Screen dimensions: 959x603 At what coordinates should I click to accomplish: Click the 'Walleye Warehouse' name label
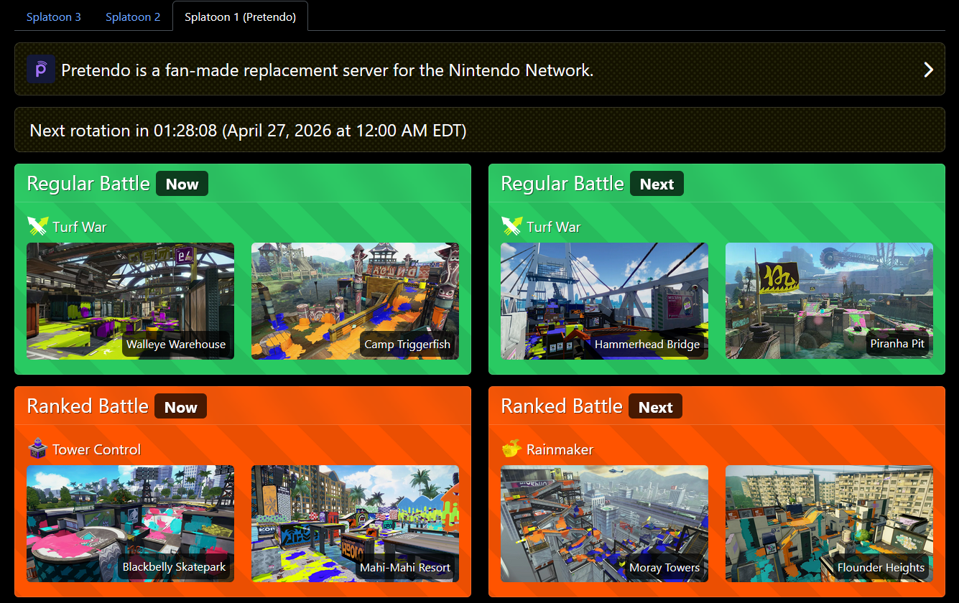pyautogui.click(x=176, y=345)
